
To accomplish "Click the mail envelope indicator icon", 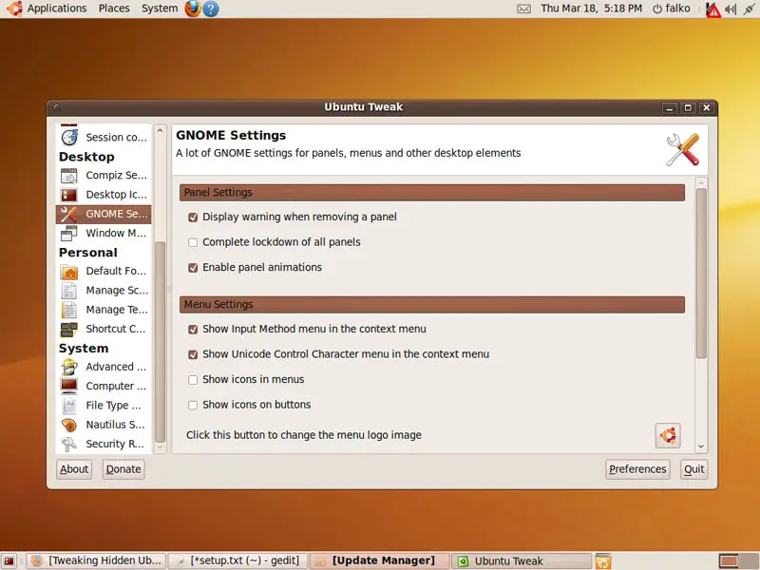I will (524, 9).
